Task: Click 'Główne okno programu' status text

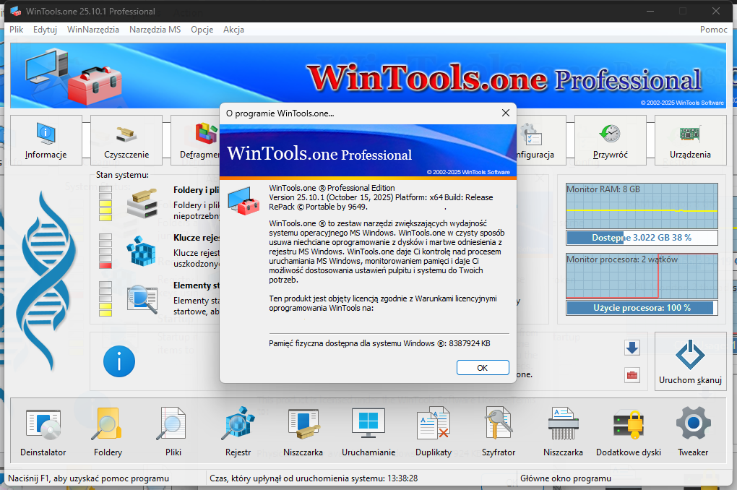Action: pos(566,478)
